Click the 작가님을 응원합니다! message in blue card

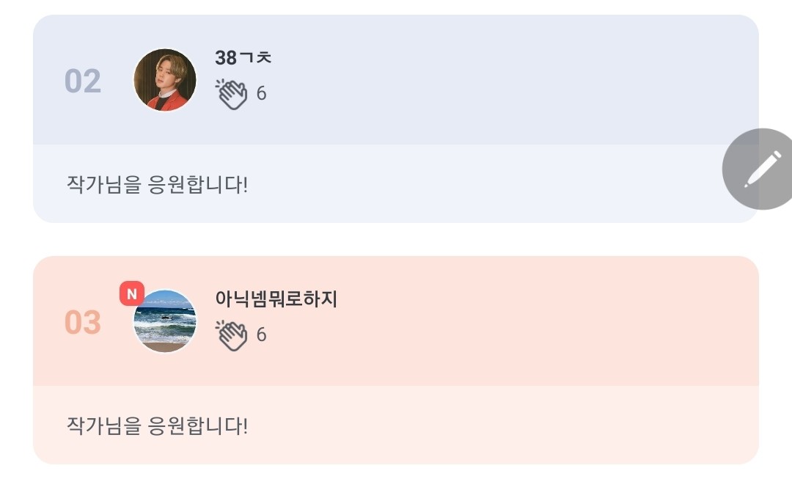click(x=157, y=184)
